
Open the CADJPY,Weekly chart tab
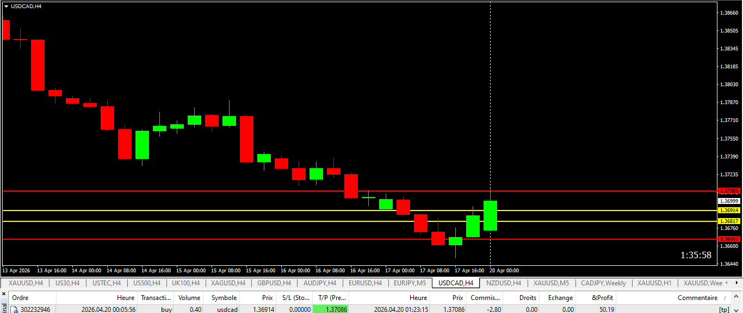coord(603,283)
